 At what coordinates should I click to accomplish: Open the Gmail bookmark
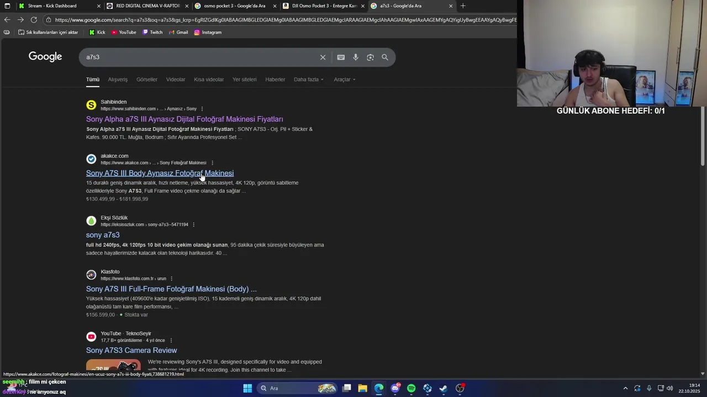pyautogui.click(x=178, y=32)
